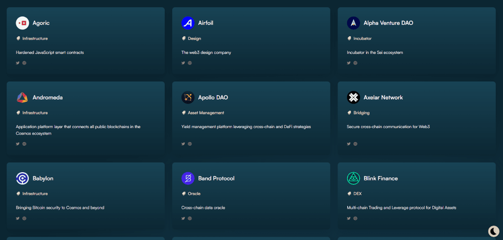This screenshot has height=240, width=503.
Task: Open Babylon's website globe icon
Action: point(24,218)
